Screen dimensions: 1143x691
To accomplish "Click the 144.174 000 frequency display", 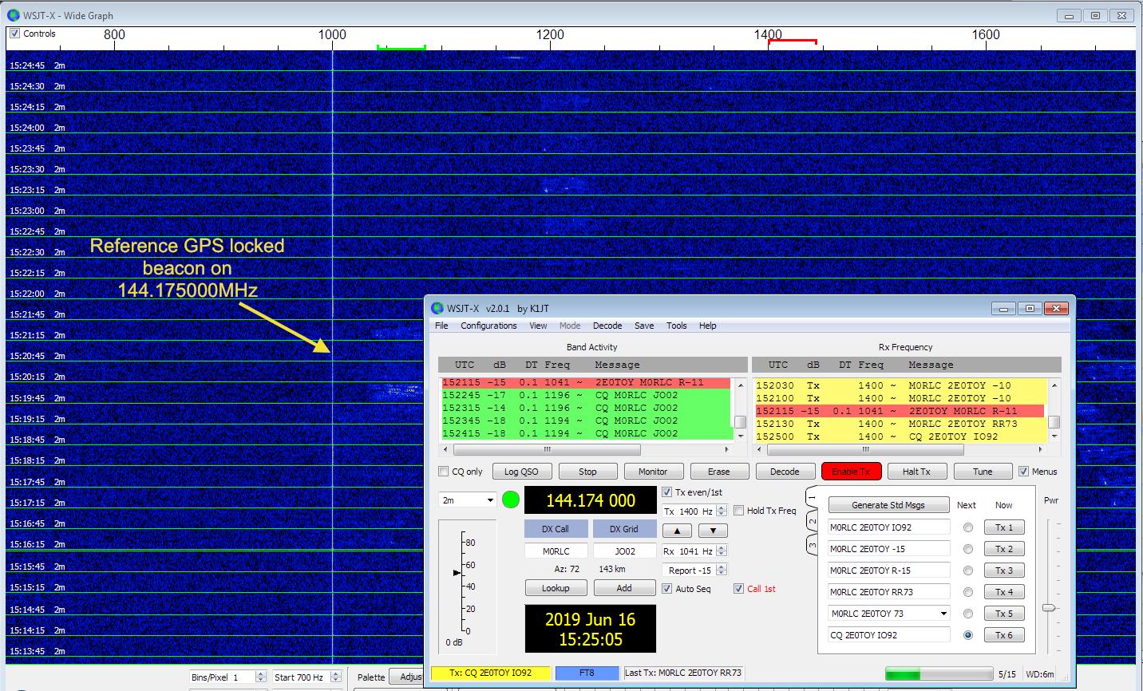I will [x=591, y=500].
